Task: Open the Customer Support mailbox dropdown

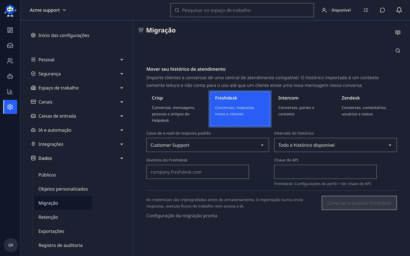Action: 208,145
